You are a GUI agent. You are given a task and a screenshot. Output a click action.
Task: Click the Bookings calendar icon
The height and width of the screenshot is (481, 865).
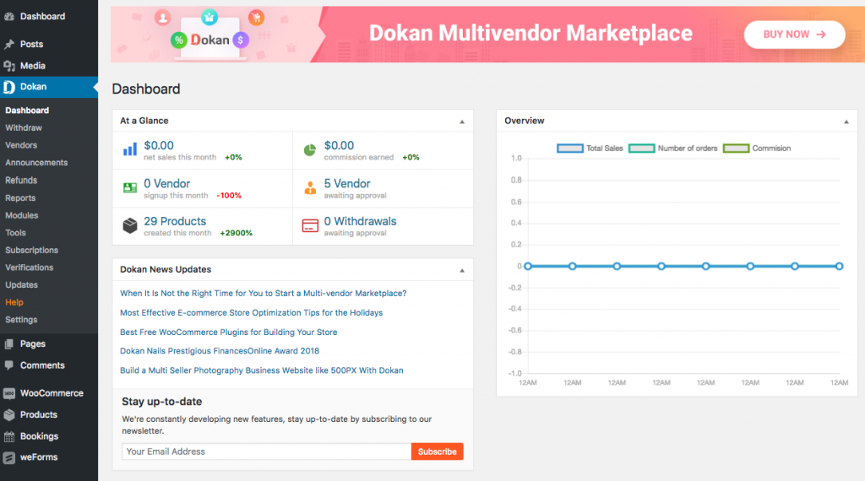(x=9, y=436)
